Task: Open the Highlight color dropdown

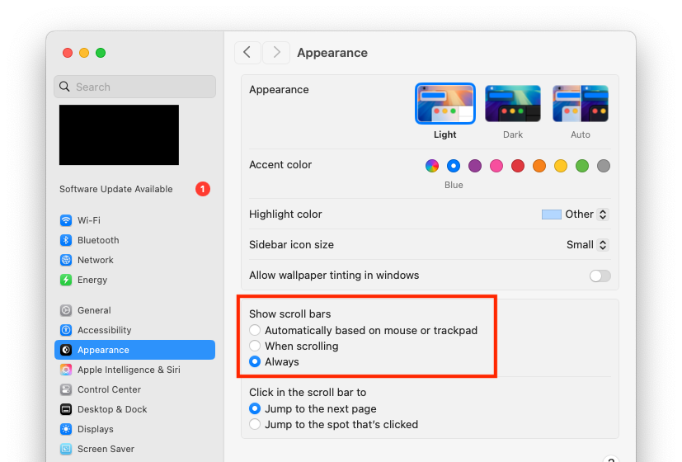Action: (x=576, y=214)
